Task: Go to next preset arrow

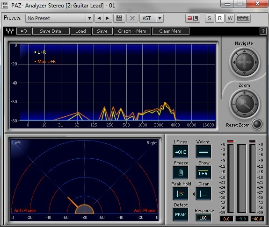Action: (x=108, y=18)
